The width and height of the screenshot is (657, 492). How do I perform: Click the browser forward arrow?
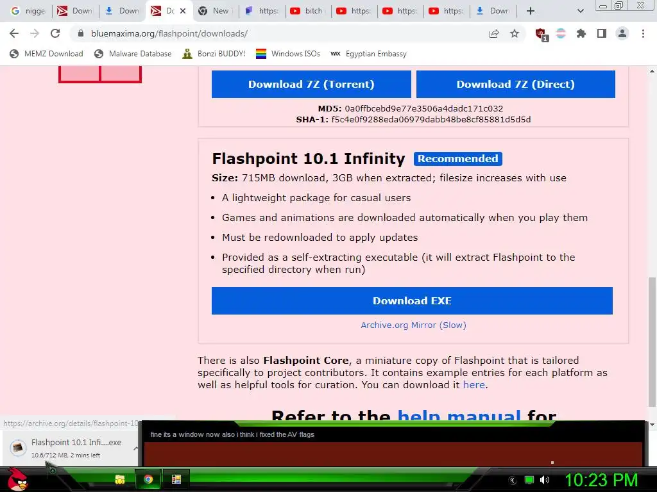[x=35, y=33]
